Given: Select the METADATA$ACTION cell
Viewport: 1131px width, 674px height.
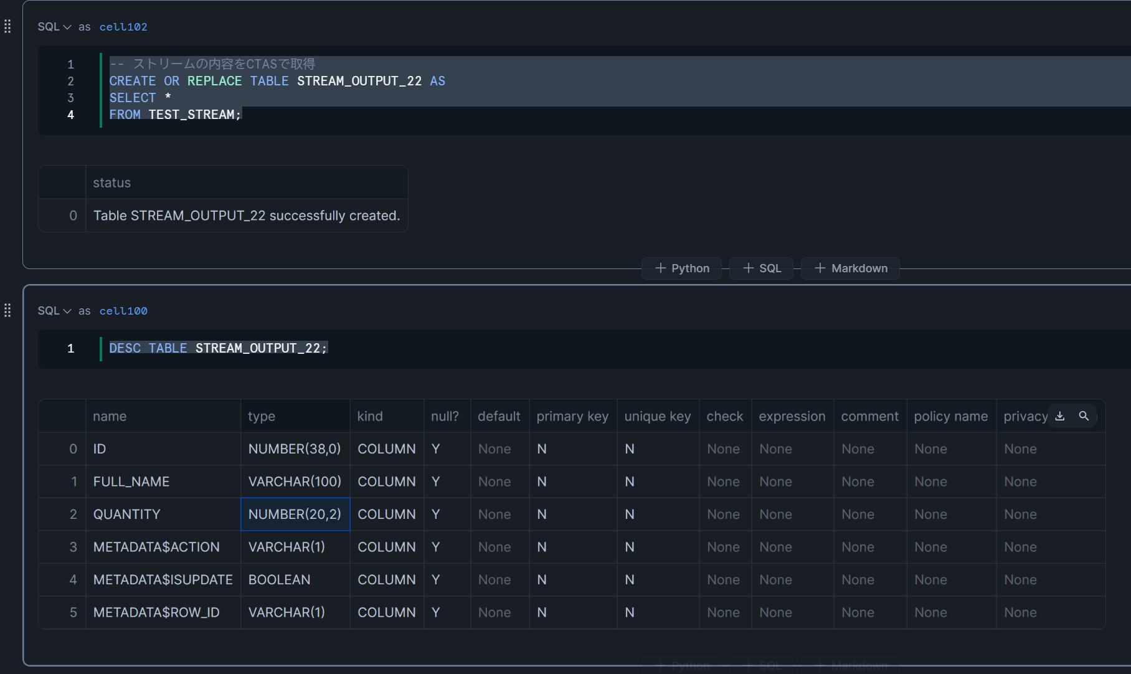Looking at the screenshot, I should [x=163, y=547].
